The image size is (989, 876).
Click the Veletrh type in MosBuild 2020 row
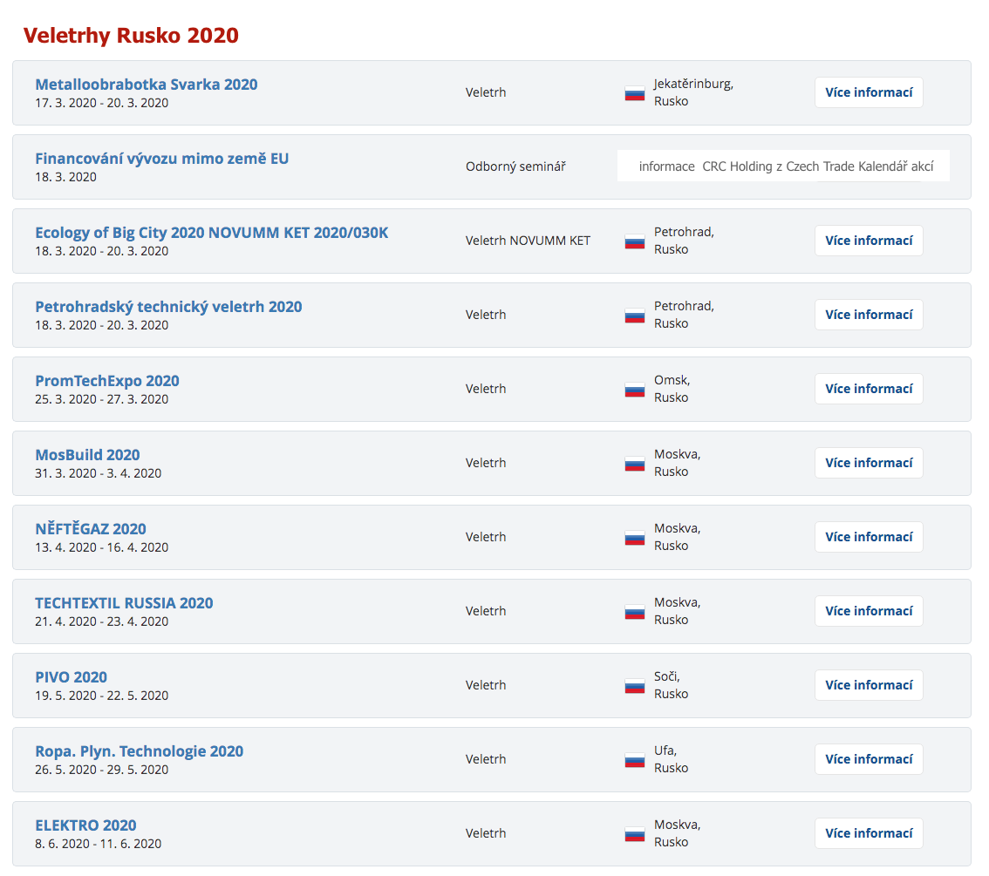486,463
